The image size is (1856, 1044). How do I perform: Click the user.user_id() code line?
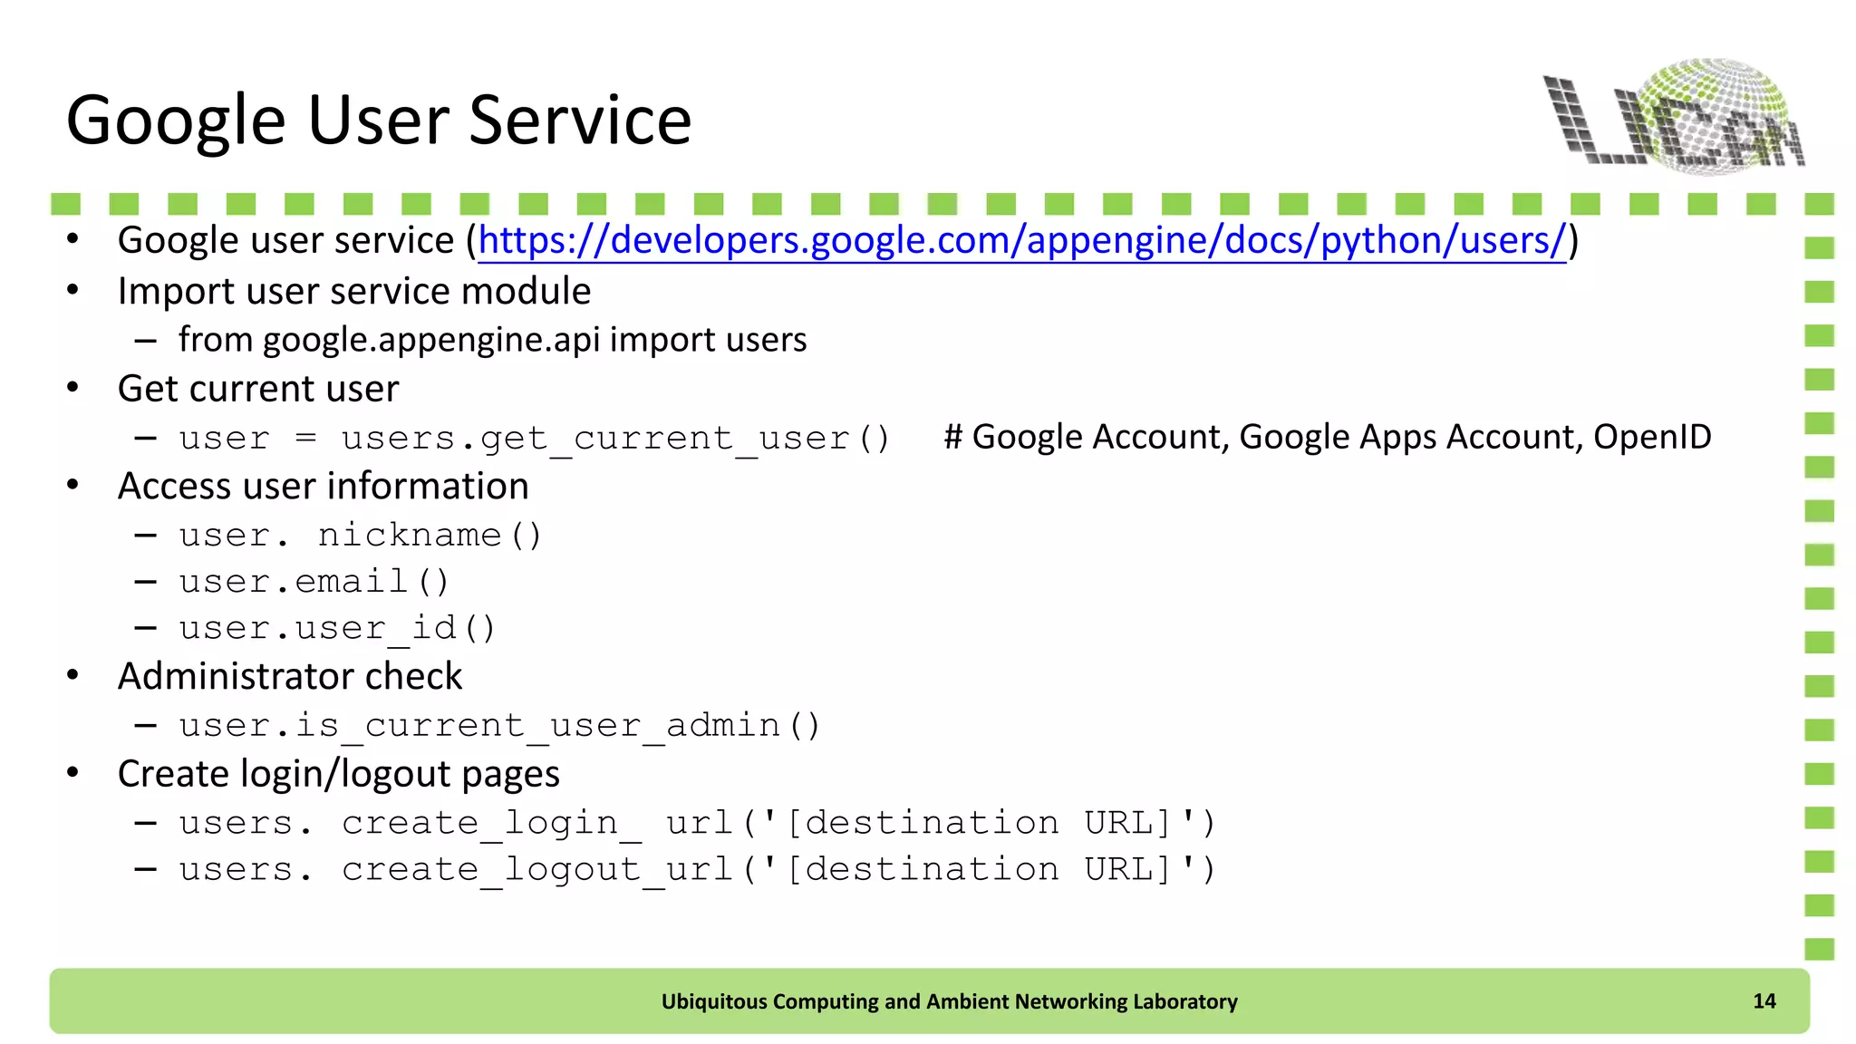pos(337,628)
